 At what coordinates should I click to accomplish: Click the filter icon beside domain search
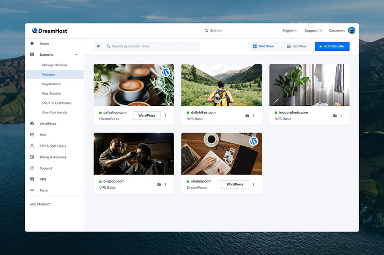tap(98, 46)
